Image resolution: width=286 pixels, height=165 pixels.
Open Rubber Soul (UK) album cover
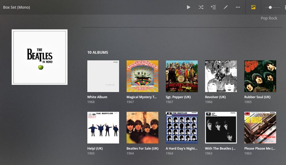260,76
